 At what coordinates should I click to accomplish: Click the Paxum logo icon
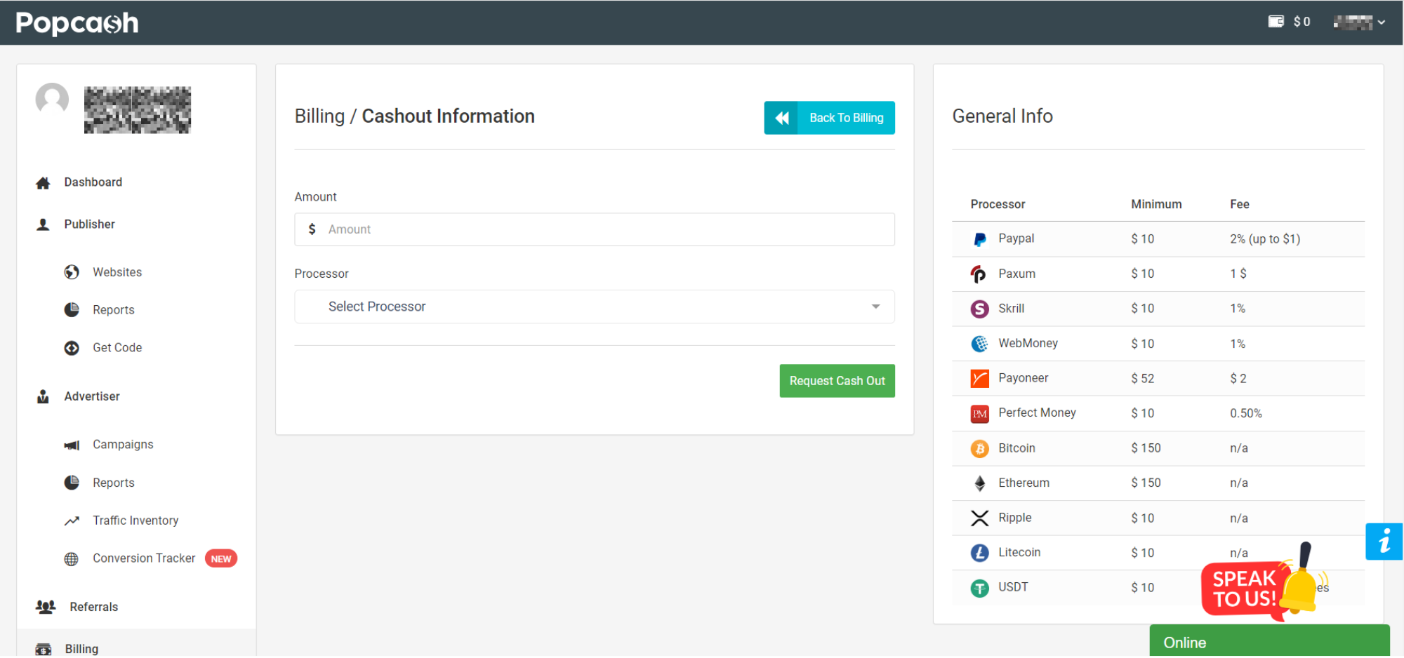[x=979, y=274]
